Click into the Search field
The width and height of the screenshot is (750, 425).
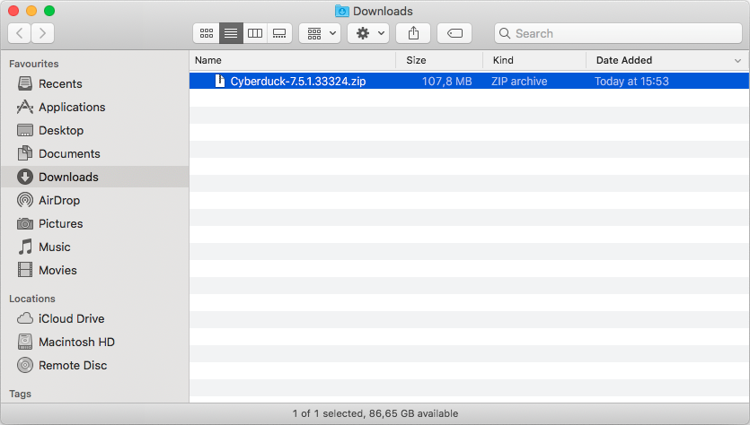[x=618, y=33]
